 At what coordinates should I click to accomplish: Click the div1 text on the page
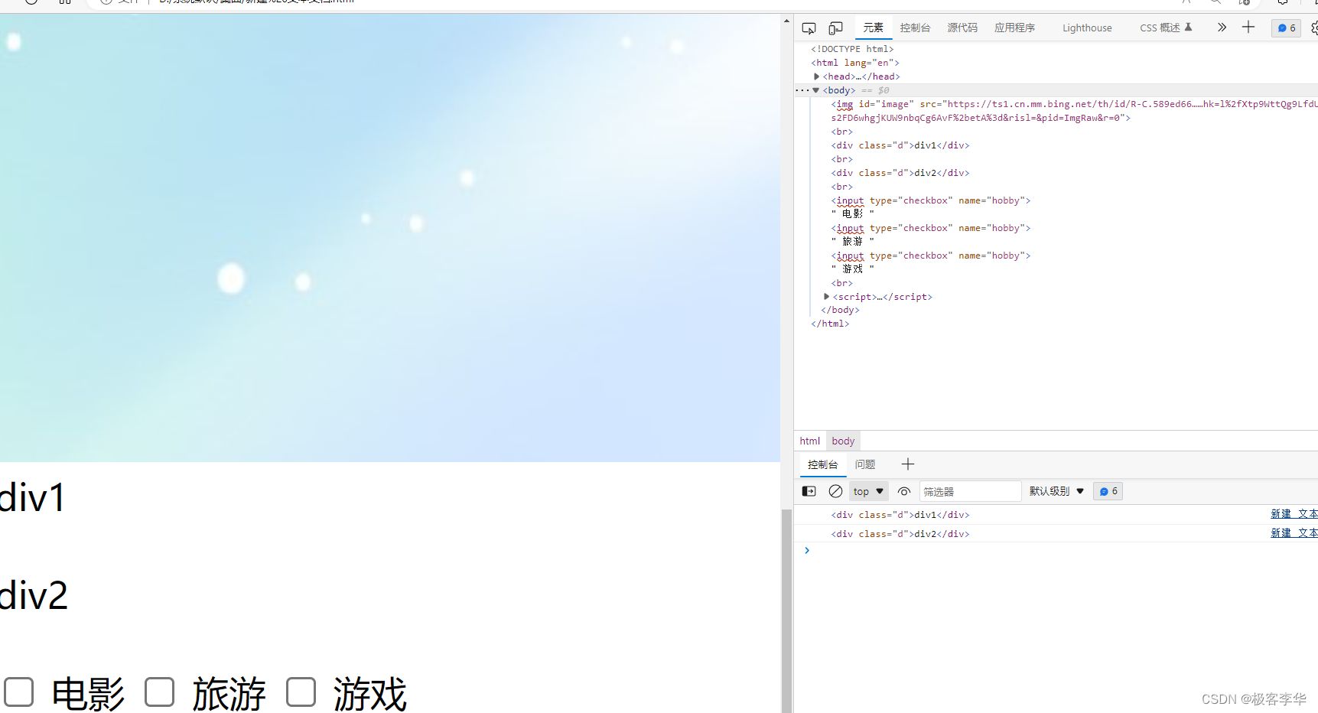pyautogui.click(x=33, y=498)
